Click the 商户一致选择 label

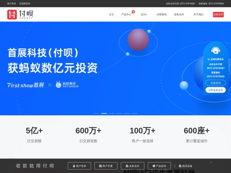142,141
